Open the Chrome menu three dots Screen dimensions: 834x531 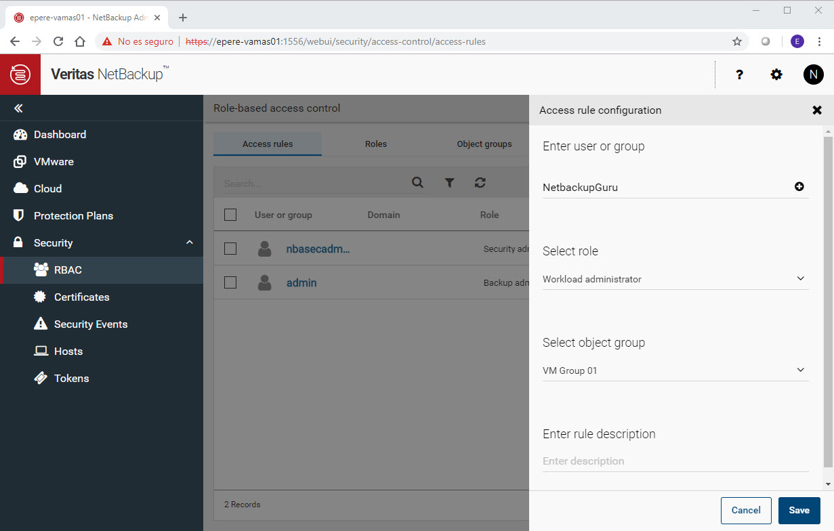click(x=820, y=41)
